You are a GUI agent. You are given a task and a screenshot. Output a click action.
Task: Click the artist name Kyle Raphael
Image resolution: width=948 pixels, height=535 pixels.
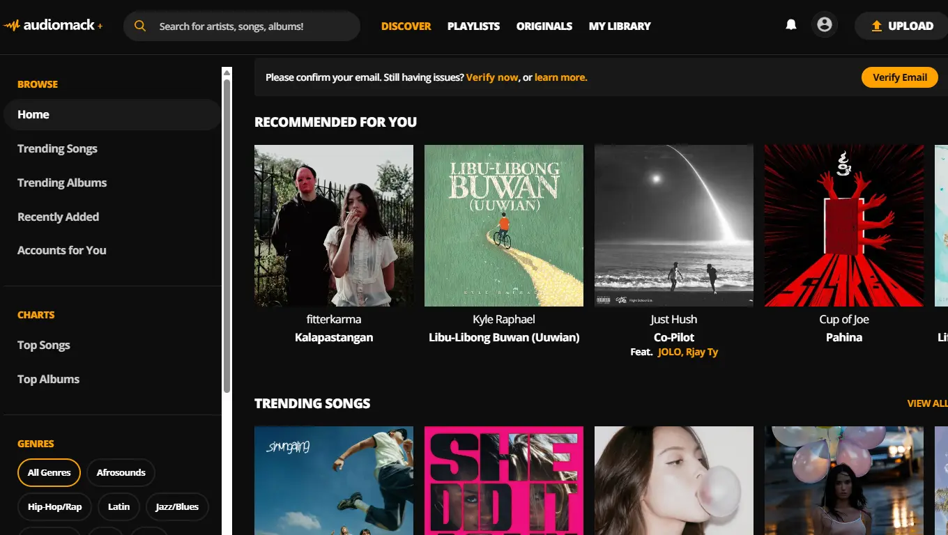tap(504, 319)
